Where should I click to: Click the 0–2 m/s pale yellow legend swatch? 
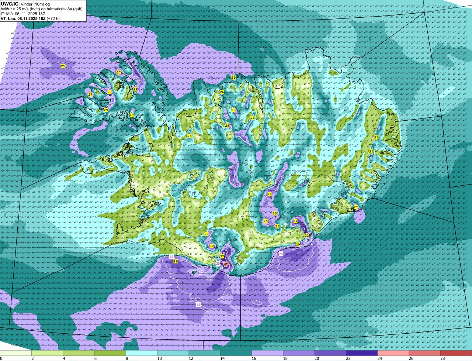[x=16, y=353]
